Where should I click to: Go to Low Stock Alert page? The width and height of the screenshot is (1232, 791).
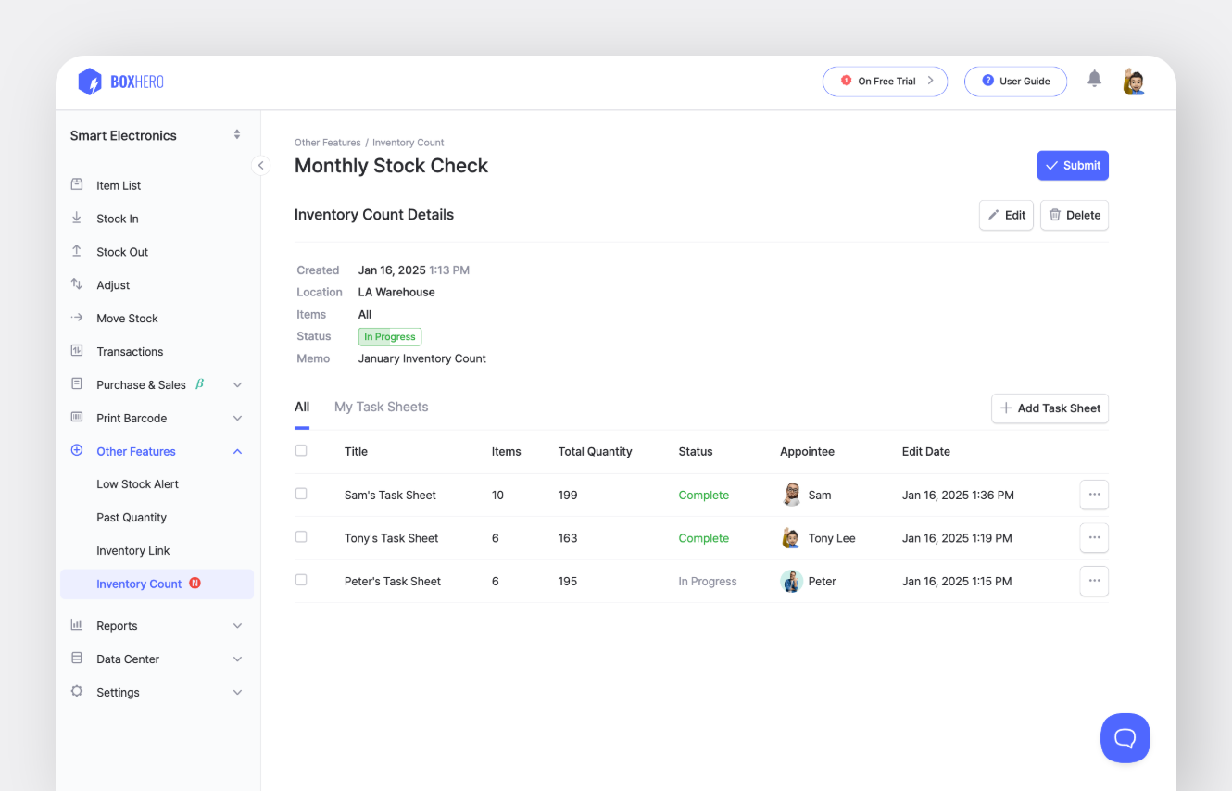138,484
